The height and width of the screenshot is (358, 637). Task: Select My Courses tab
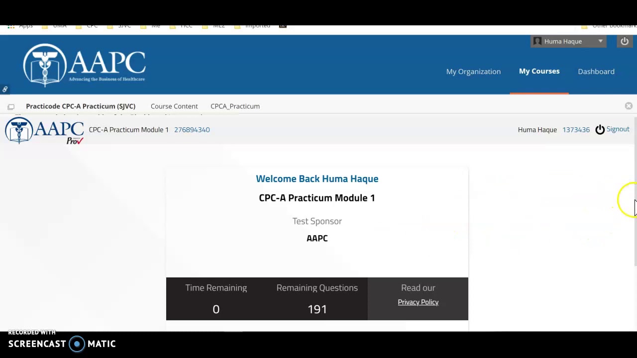[539, 71]
